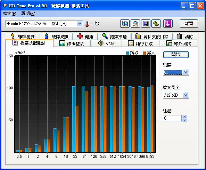Click the copy screenshot to clipboard icon
This screenshot has width=206, height=170.
pyautogui.click(x=135, y=24)
